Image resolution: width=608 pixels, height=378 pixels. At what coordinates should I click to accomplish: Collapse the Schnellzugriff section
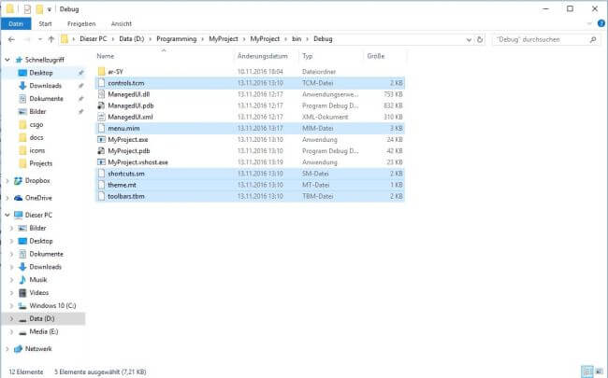click(7, 60)
